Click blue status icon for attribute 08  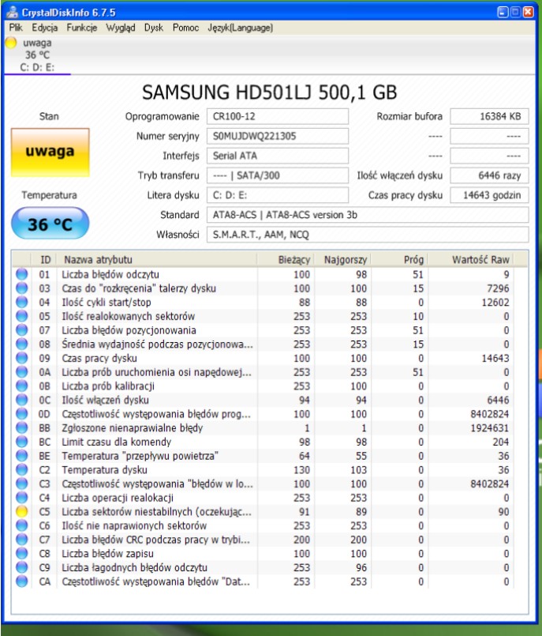coord(22,344)
